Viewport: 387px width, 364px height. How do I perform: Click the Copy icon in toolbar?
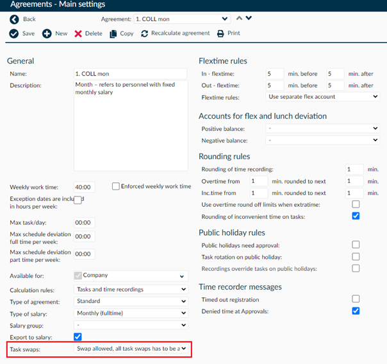tap(113, 33)
